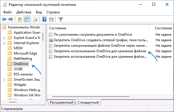Select 'По умолчанию сохранять документы в OneDrive'
This screenshot has height=112, width=174.
[93, 35]
